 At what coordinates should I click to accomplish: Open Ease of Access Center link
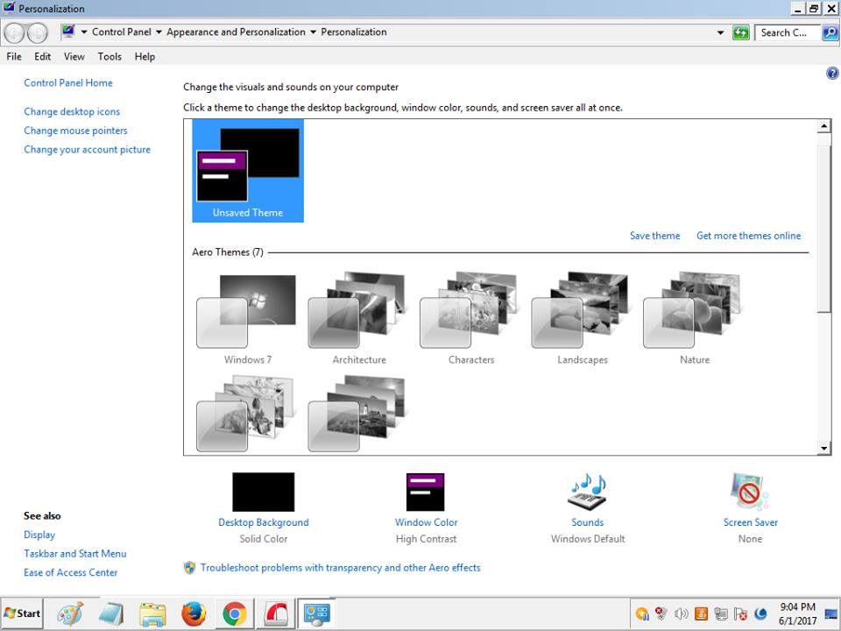pyautogui.click(x=70, y=572)
